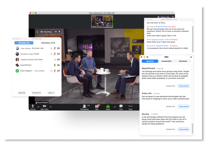Toggle Isabella Ameliaeli's camera icon
The height and width of the screenshot is (147, 206).
tap(58, 59)
